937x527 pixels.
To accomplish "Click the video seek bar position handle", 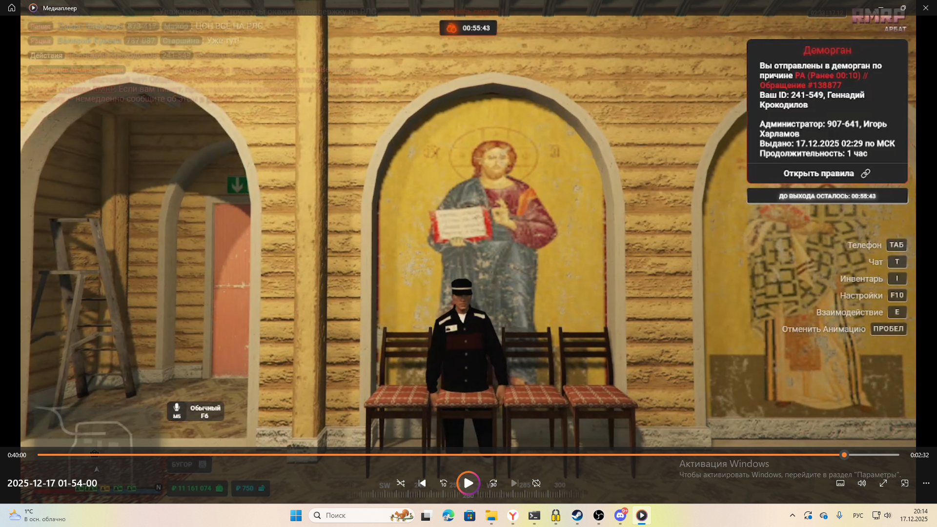I will coord(844,455).
